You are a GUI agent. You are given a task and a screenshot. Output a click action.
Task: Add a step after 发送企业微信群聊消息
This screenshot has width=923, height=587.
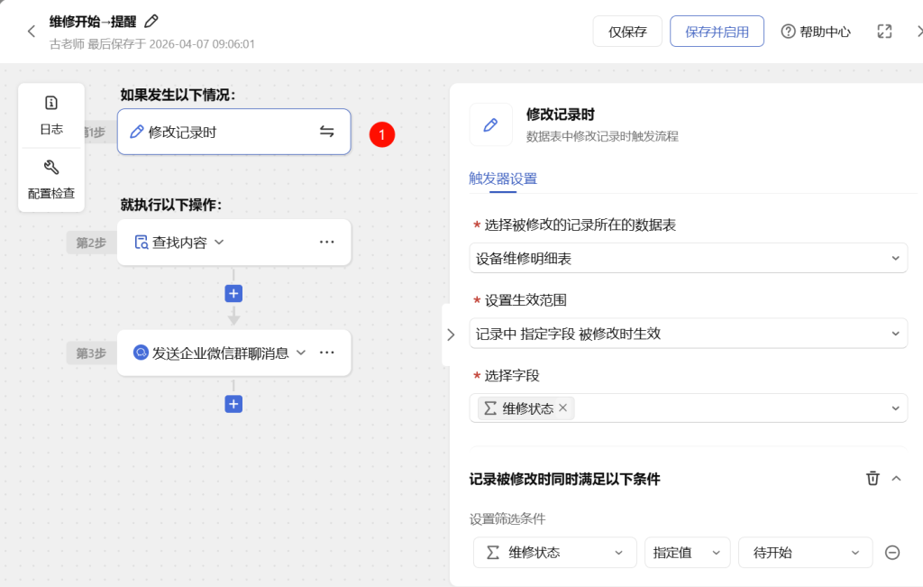click(233, 404)
